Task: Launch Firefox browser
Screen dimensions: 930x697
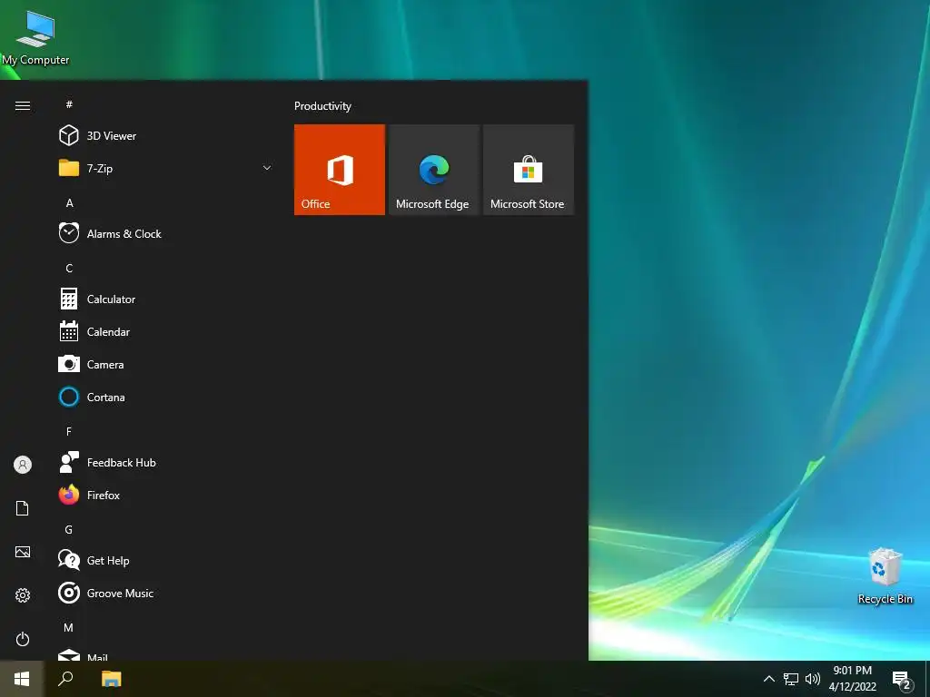Action: click(x=165, y=495)
